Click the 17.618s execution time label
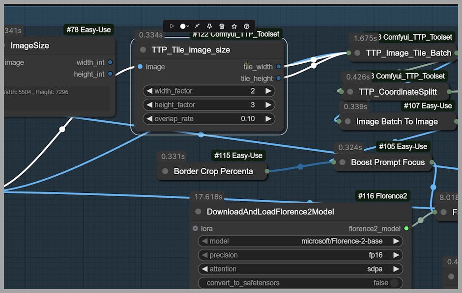The image size is (462, 293). point(208,196)
